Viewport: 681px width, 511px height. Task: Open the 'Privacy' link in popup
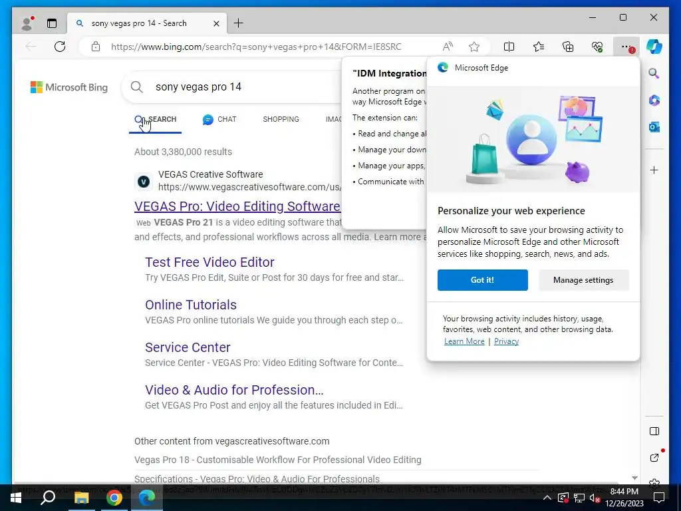(506, 341)
